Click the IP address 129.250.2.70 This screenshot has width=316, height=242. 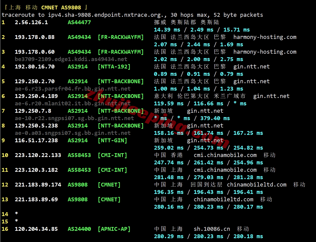click(x=35, y=81)
